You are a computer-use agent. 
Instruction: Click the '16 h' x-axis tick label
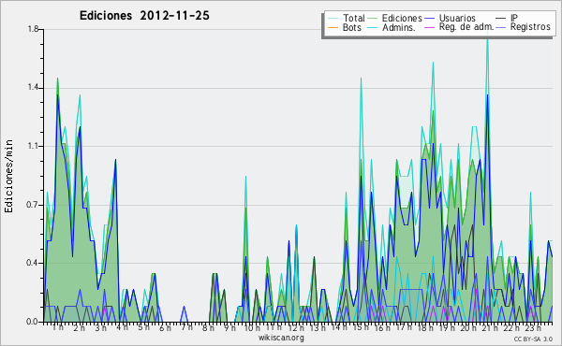382,327
